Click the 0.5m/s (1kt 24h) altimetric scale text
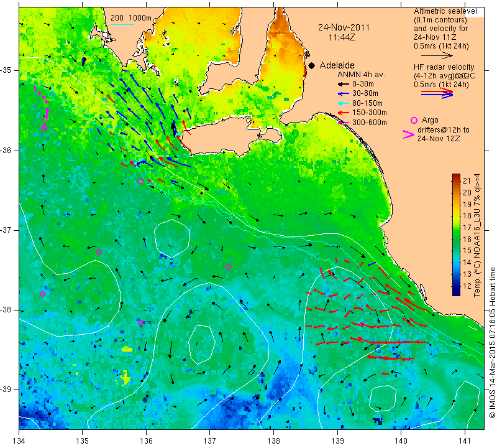 click(441, 46)
